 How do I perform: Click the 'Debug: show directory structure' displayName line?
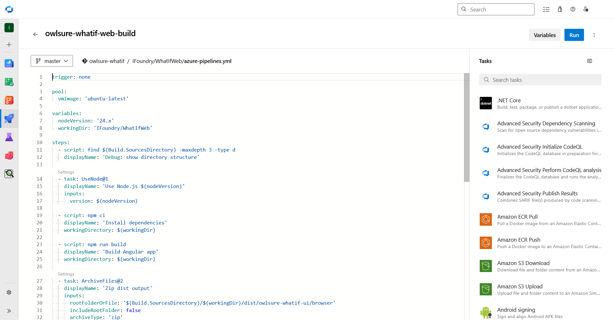(131, 157)
